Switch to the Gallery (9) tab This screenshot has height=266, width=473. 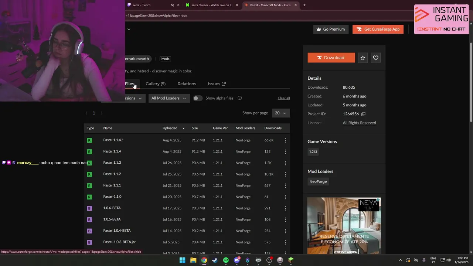pos(156,84)
